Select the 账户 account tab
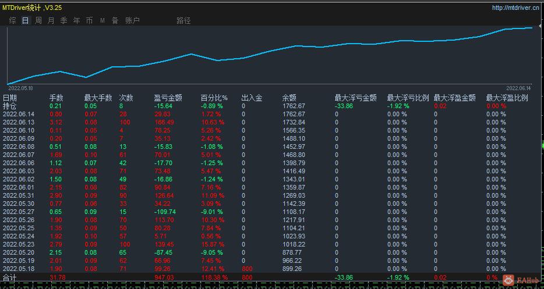The image size is (544, 289). tap(133, 20)
